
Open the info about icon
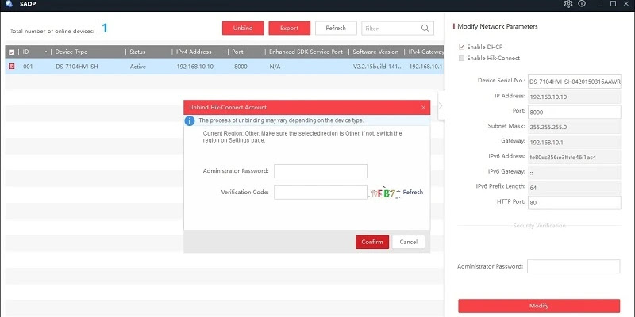pos(582,4)
